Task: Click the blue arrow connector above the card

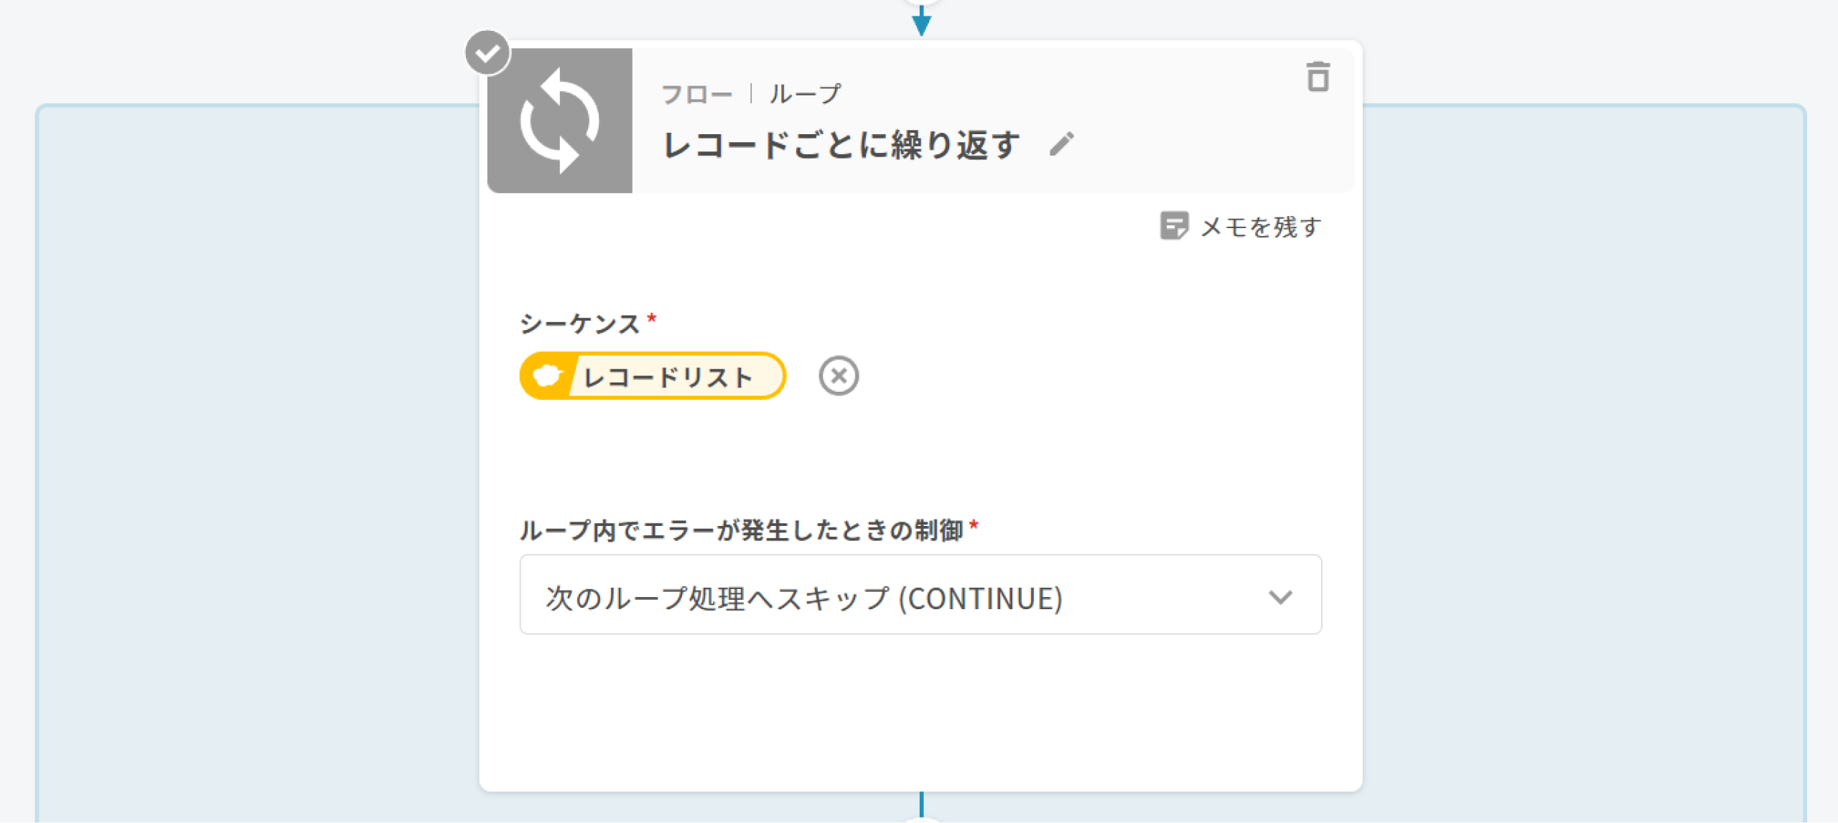Action: pyautogui.click(x=921, y=22)
